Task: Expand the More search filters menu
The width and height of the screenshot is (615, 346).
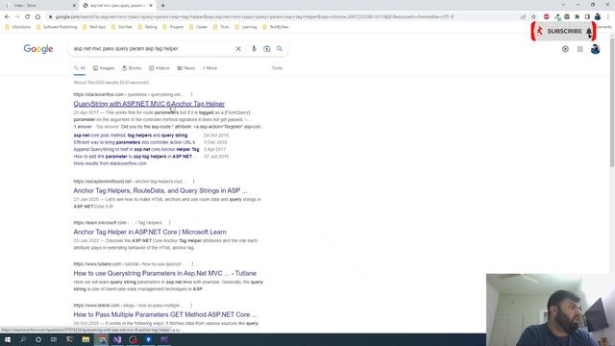Action: coord(210,68)
